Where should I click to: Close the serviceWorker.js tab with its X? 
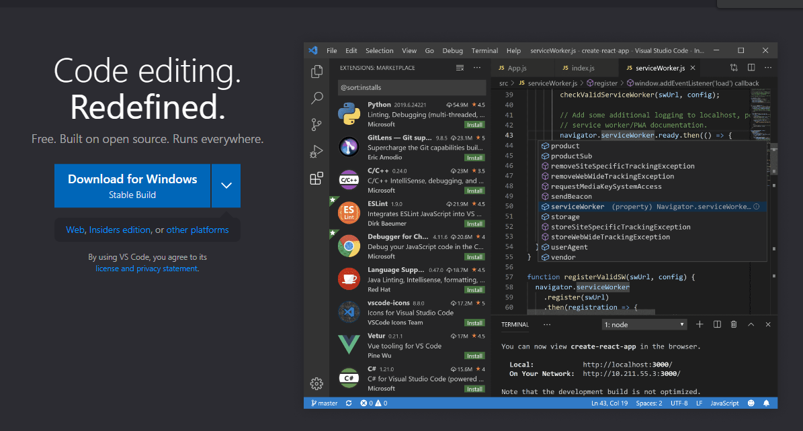[x=693, y=68]
